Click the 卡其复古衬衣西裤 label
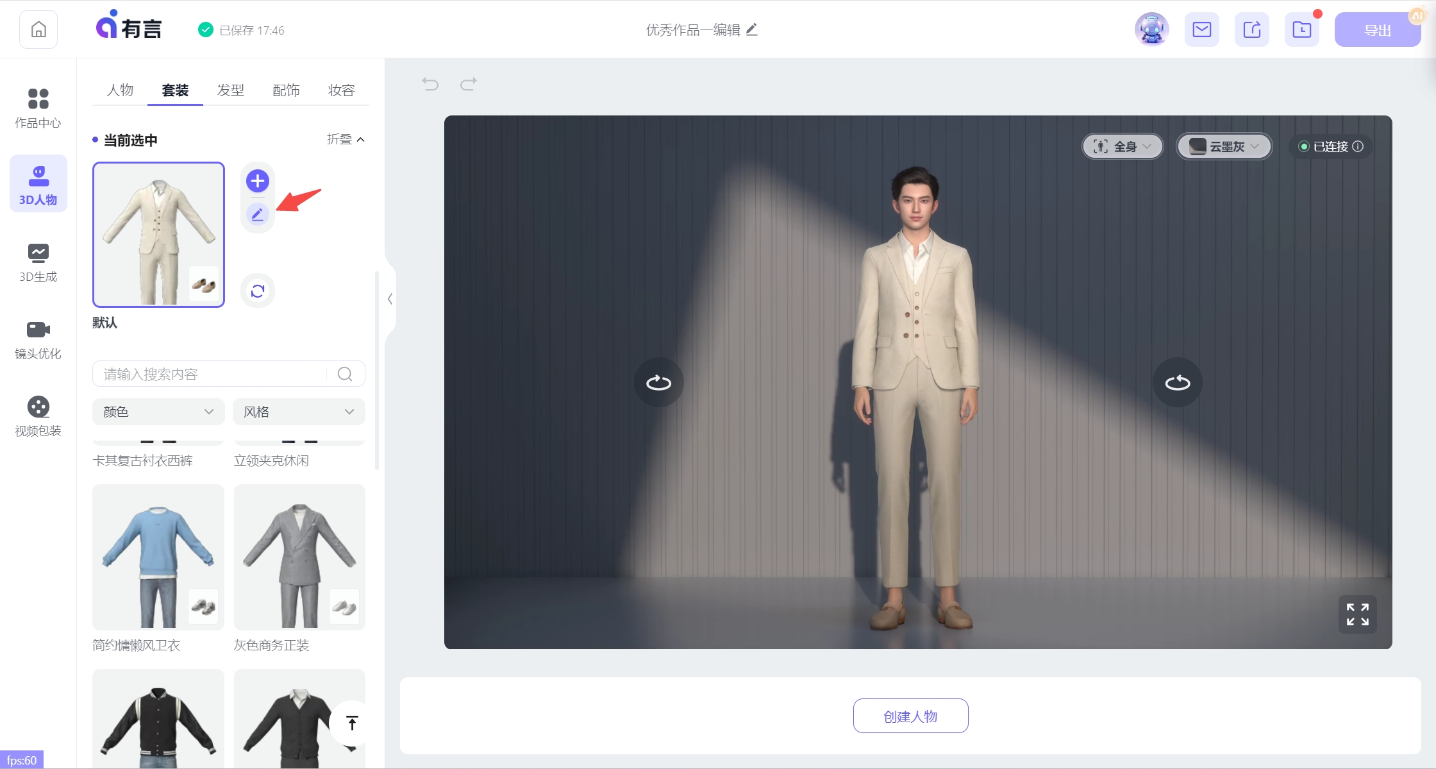Screen dimensions: 1436x769 [142, 461]
